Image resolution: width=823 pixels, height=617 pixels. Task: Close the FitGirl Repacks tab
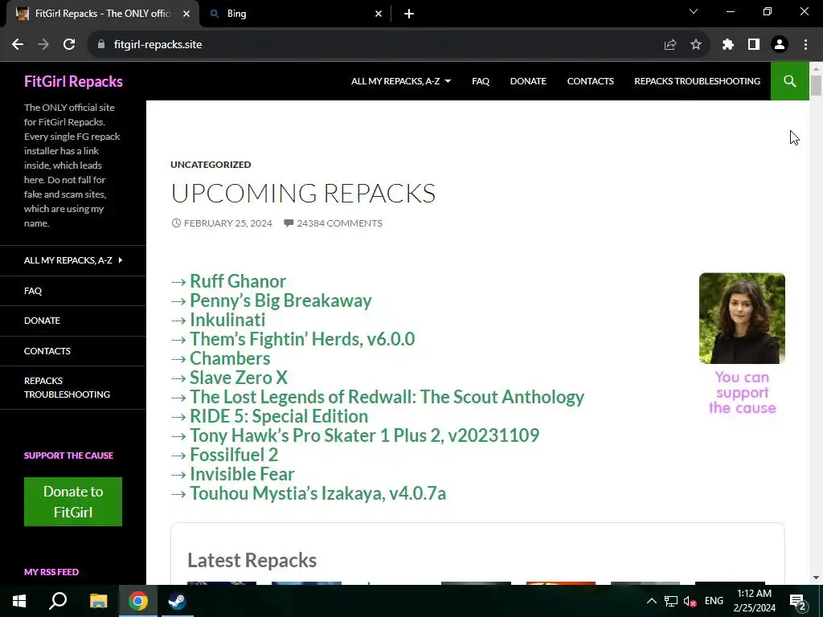pyautogui.click(x=186, y=14)
